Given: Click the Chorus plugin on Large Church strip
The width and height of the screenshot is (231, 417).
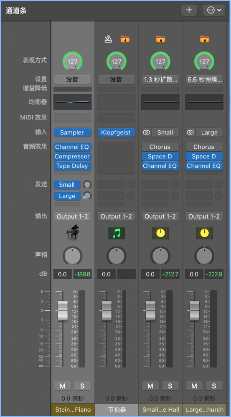Looking at the screenshot, I should click(204, 147).
